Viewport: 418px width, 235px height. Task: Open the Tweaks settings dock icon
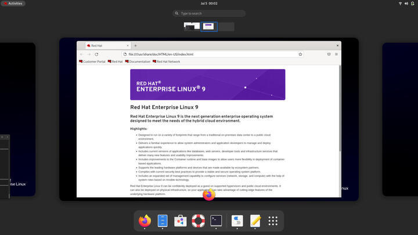point(237,221)
